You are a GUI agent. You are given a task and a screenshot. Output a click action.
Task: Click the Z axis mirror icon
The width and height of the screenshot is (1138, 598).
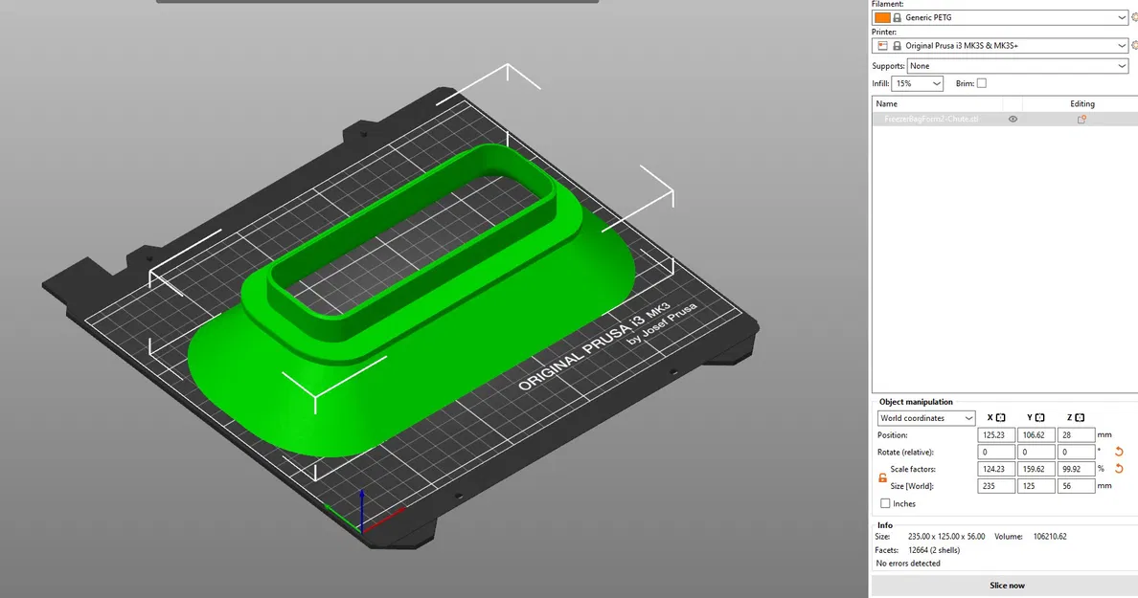(x=1080, y=417)
